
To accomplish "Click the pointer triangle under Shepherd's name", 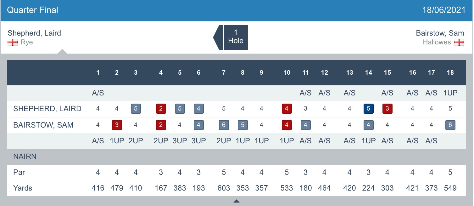I will pyautogui.click(x=62, y=52).
